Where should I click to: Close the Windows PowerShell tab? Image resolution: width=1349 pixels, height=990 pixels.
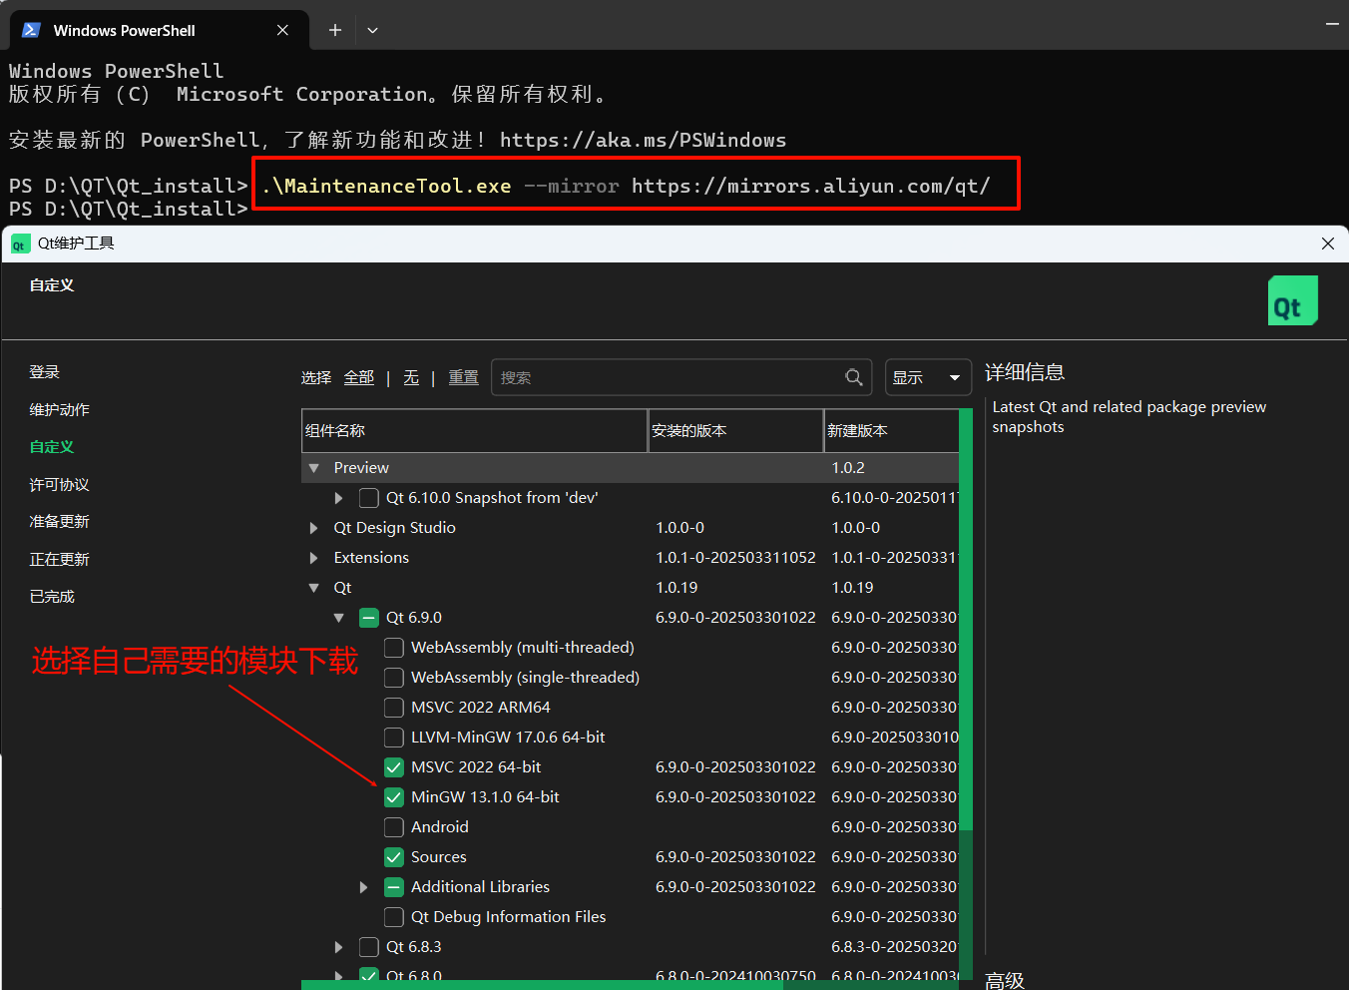point(282,30)
